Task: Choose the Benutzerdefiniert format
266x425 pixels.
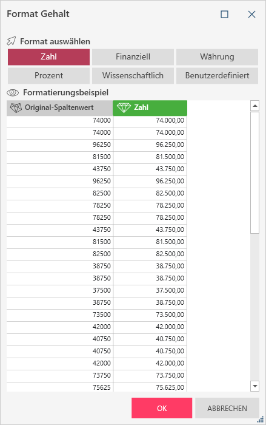Action: (x=217, y=76)
